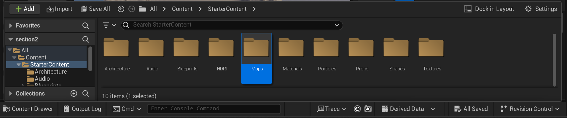Viewport: 567px width, 118px height.
Task: Expand the Collections section
Action: [x=11, y=93]
